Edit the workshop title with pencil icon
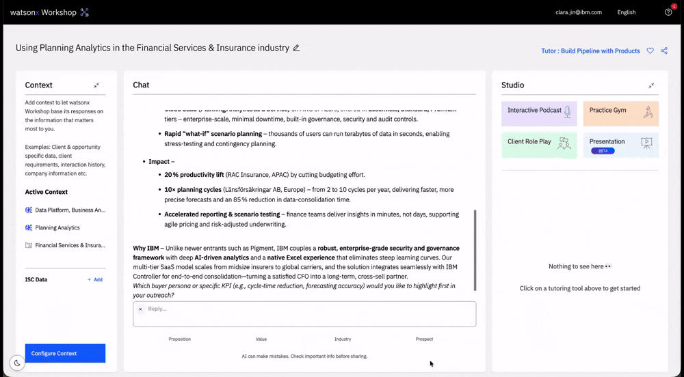 [x=296, y=48]
